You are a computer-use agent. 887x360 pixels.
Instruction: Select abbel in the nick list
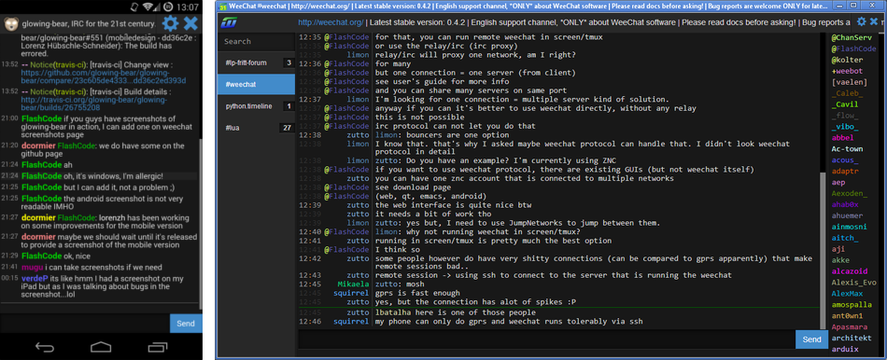tap(843, 138)
